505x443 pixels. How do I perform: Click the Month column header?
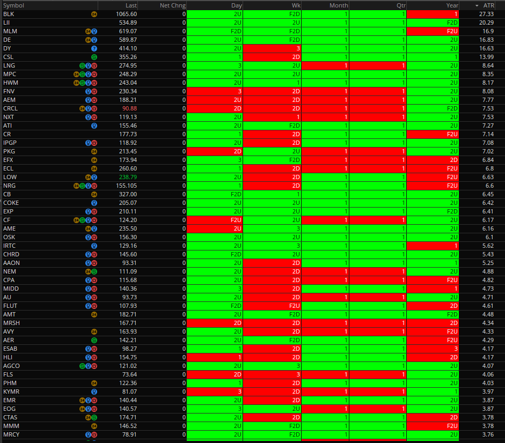(x=339, y=5)
